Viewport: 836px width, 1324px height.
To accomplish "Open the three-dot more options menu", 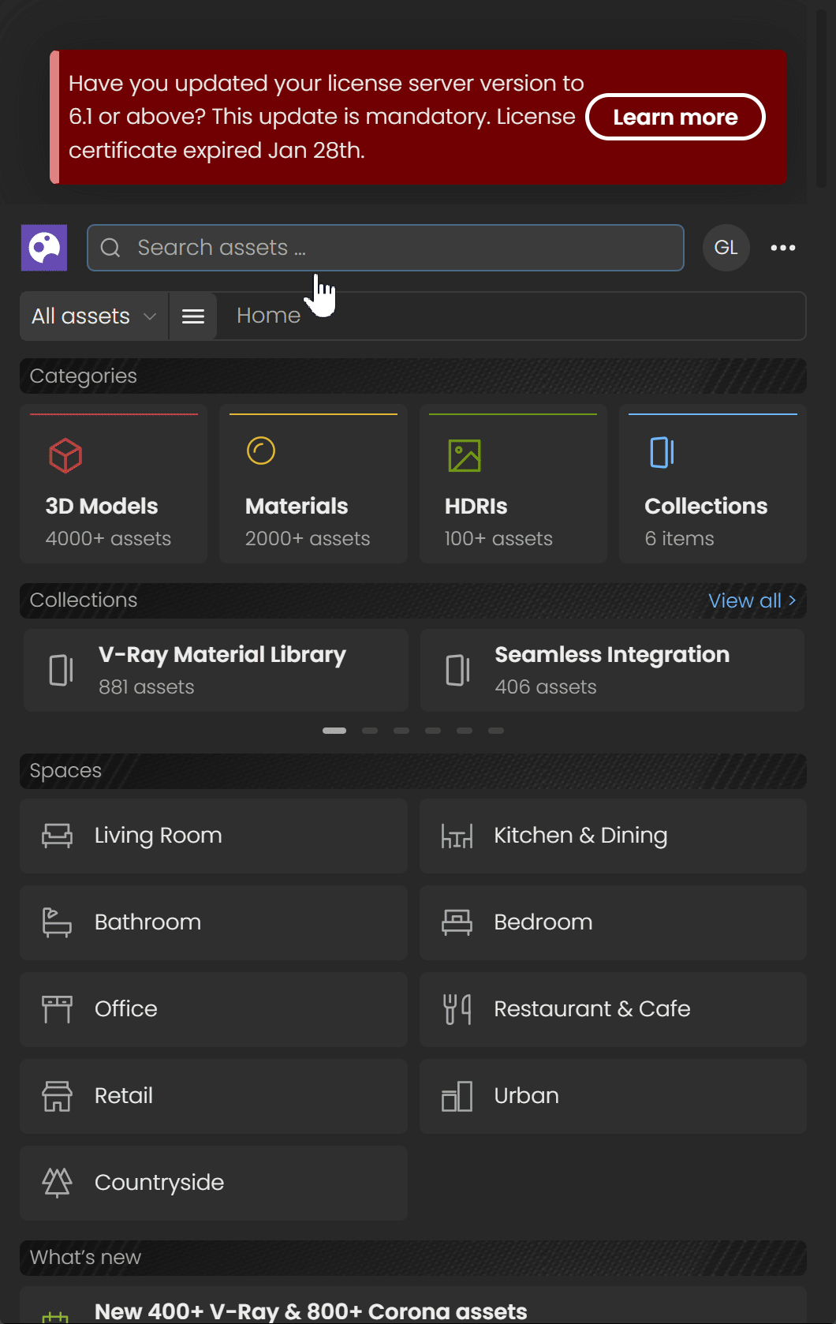I will pos(783,248).
